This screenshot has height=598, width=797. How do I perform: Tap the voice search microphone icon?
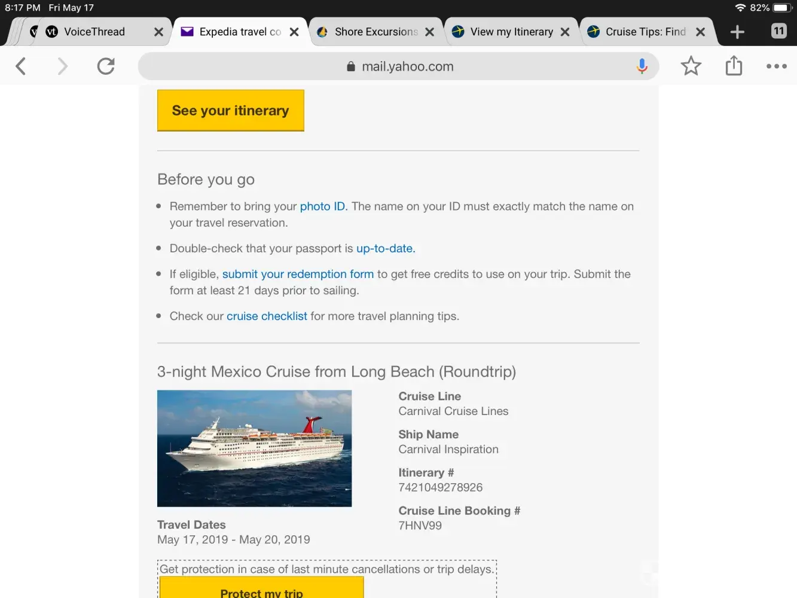click(x=642, y=66)
